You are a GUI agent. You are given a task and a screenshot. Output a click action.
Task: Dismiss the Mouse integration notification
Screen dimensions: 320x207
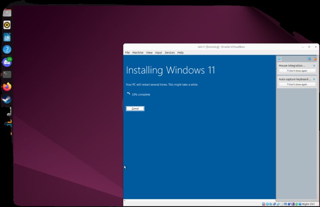coord(314,66)
